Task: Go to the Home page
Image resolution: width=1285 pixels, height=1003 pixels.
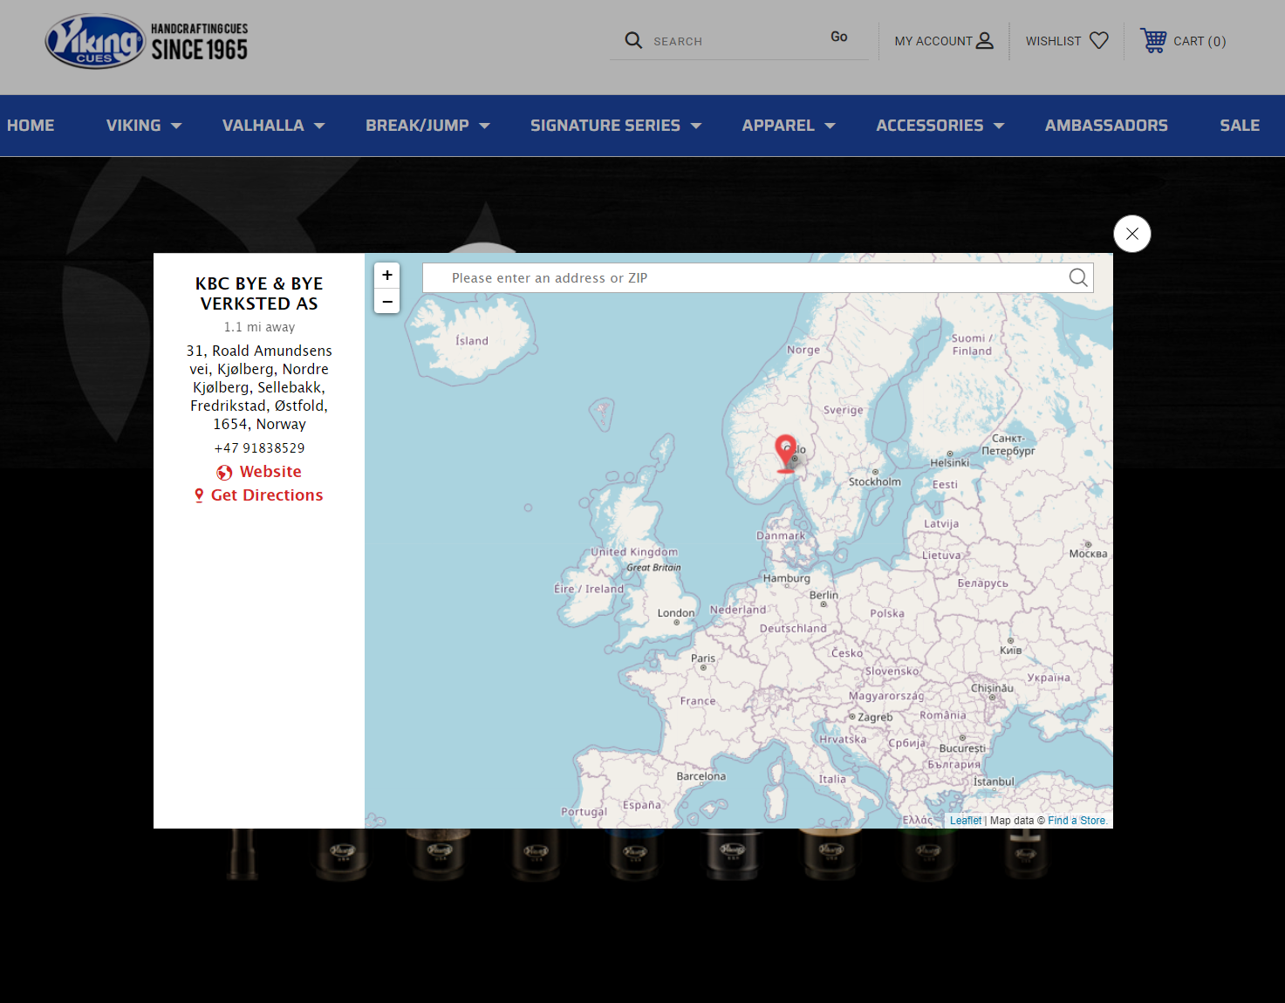Action: tap(31, 126)
